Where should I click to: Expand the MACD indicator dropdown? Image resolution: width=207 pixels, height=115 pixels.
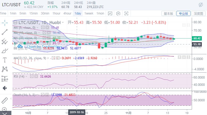(x=48, y=58)
